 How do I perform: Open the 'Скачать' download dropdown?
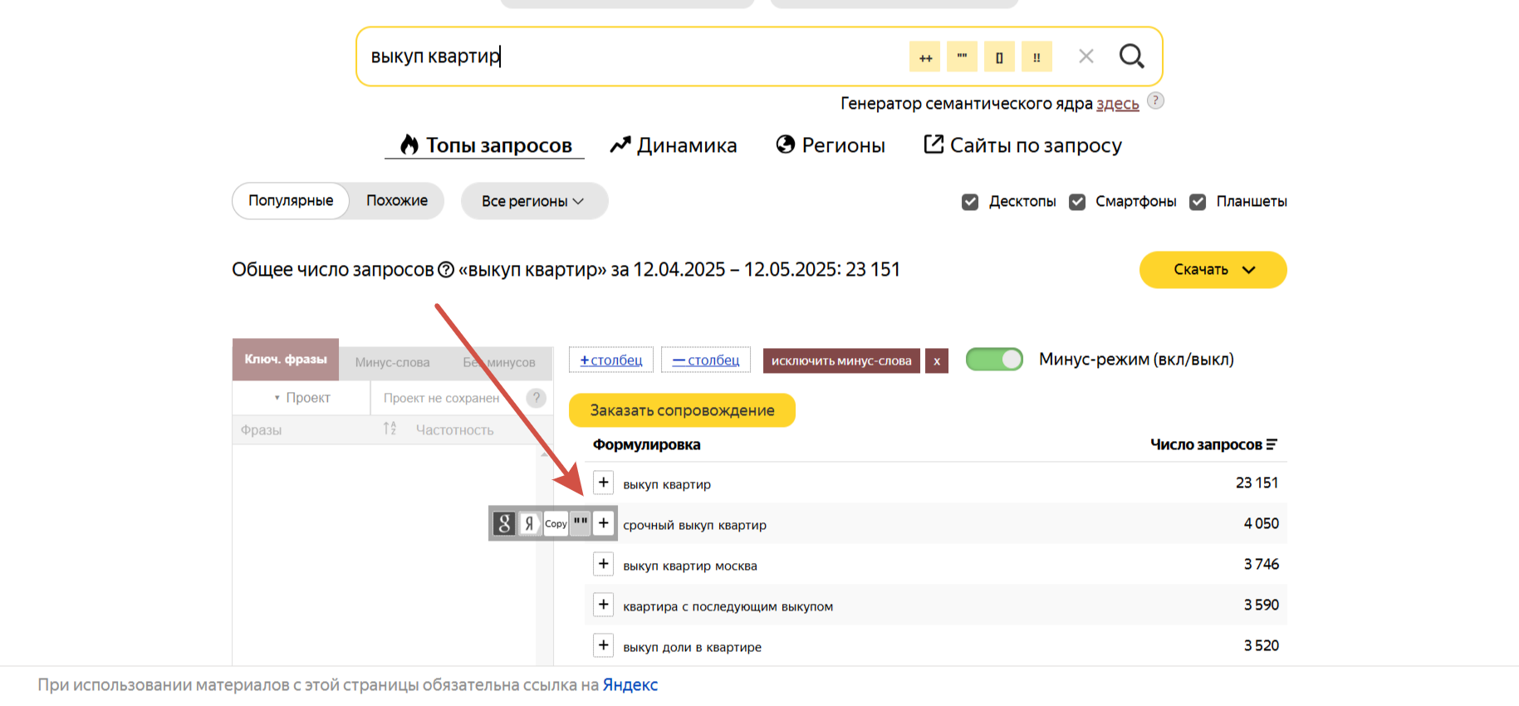(x=1213, y=270)
